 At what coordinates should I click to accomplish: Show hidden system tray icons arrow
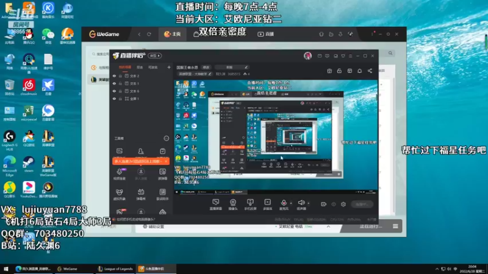coord(437,269)
